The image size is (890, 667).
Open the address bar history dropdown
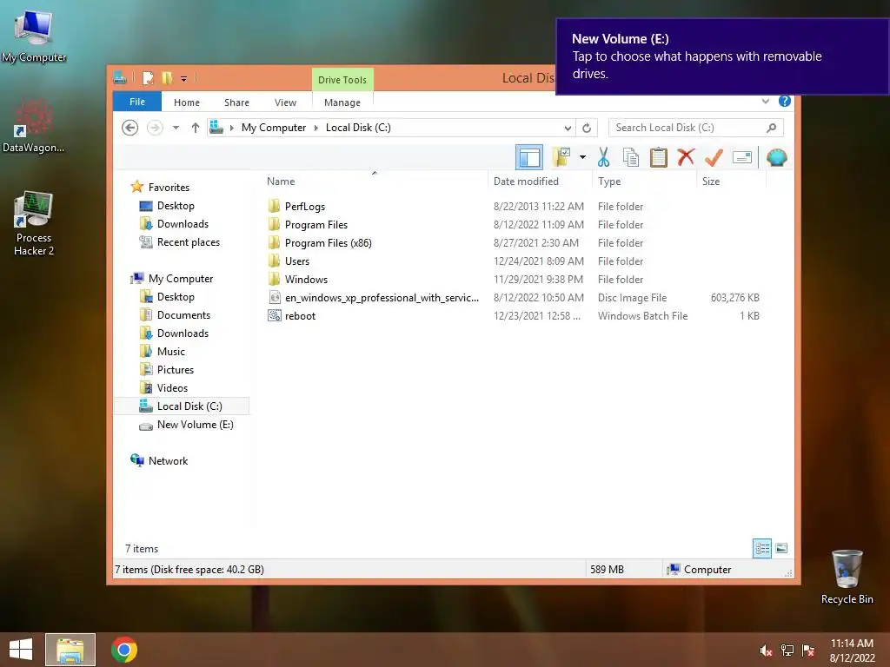(x=568, y=128)
